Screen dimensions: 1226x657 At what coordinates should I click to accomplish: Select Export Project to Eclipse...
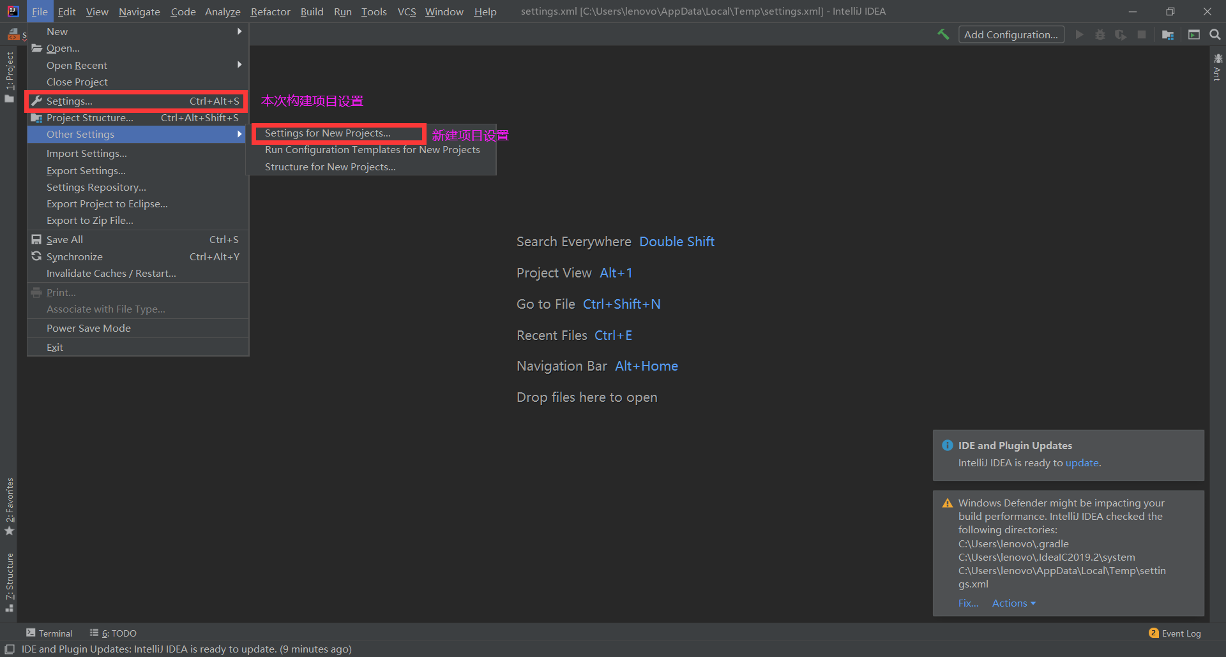pos(138,203)
